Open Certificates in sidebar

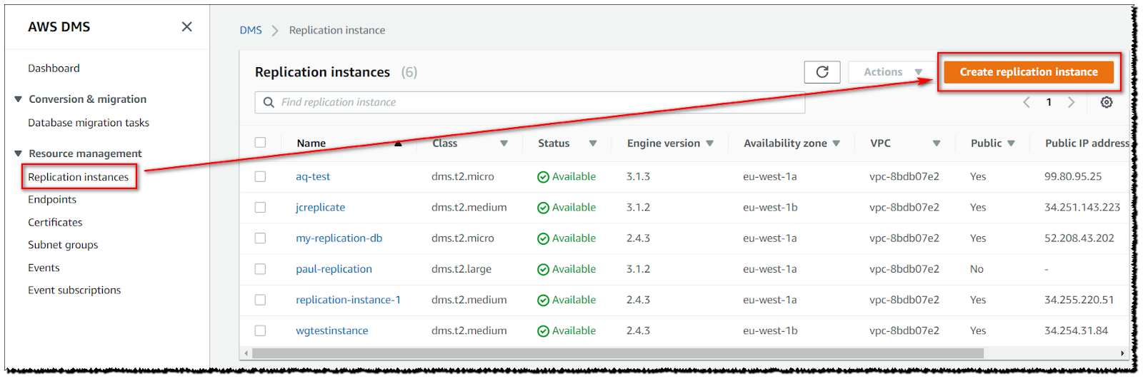click(x=55, y=223)
